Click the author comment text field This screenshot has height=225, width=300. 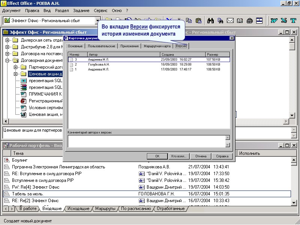[x=147, y=141]
